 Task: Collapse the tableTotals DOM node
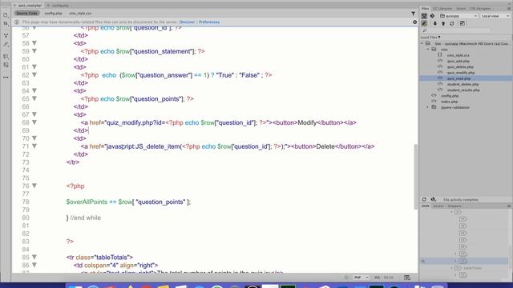click(451, 268)
